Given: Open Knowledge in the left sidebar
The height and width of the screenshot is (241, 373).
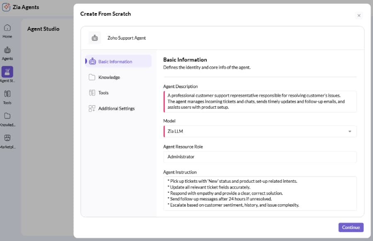Looking at the screenshot, I should [7, 119].
